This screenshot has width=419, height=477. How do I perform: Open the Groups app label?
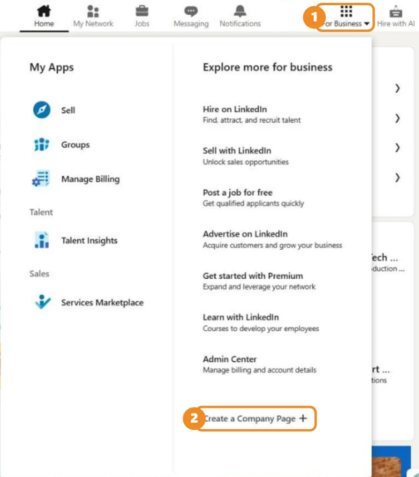[x=75, y=145]
